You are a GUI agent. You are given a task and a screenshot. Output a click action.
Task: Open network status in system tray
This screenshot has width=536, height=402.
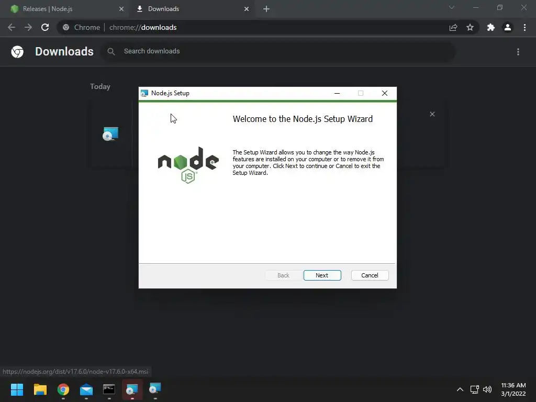(474, 389)
